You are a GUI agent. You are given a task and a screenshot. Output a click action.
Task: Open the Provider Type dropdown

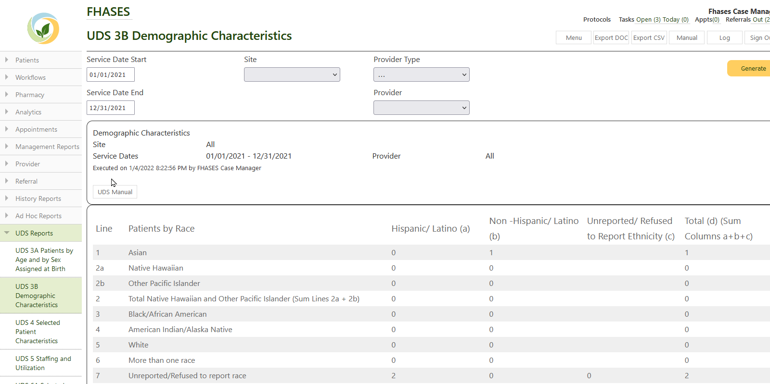click(421, 74)
